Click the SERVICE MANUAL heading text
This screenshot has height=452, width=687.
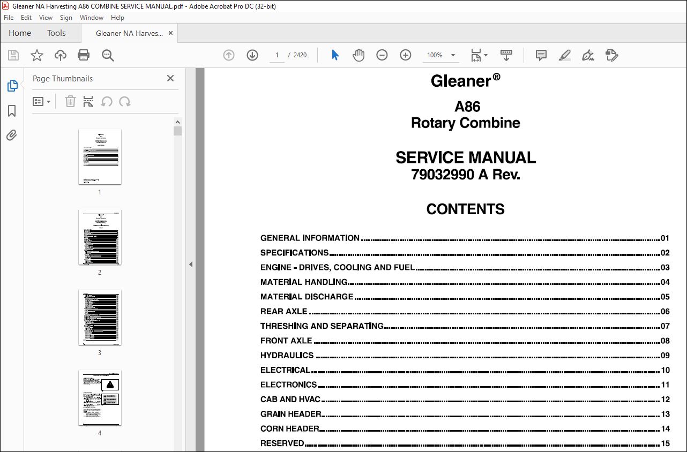pyautogui.click(x=466, y=157)
